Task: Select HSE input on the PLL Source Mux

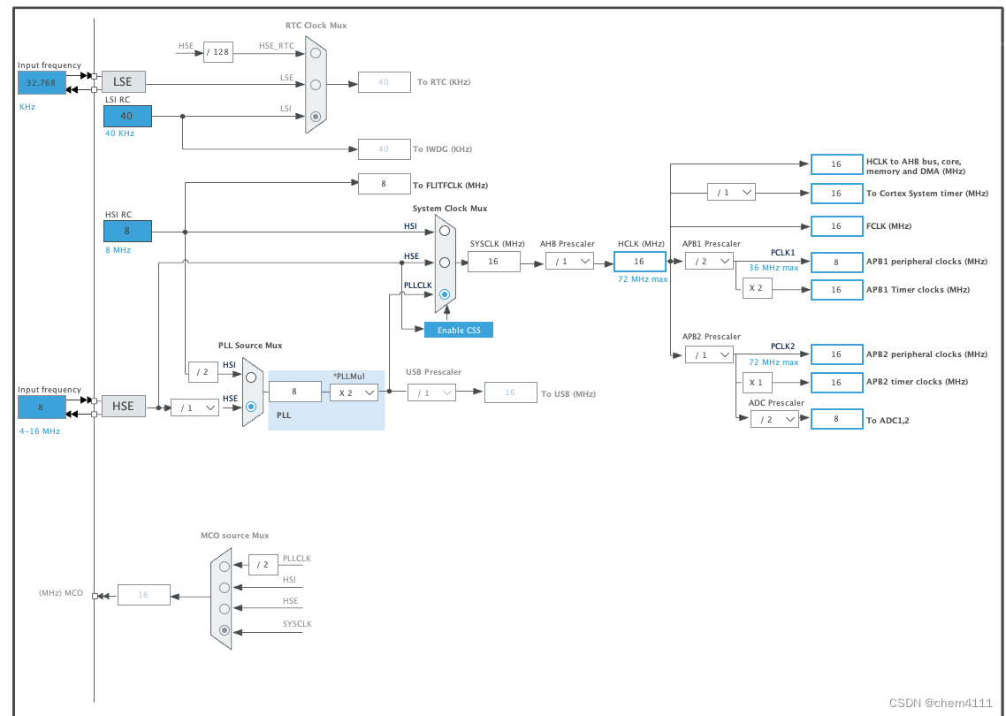Action: pyautogui.click(x=251, y=405)
